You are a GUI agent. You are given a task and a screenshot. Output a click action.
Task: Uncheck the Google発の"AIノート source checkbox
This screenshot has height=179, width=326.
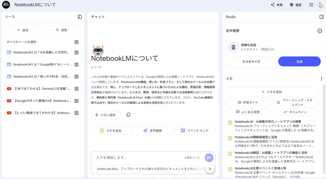[x=76, y=64]
